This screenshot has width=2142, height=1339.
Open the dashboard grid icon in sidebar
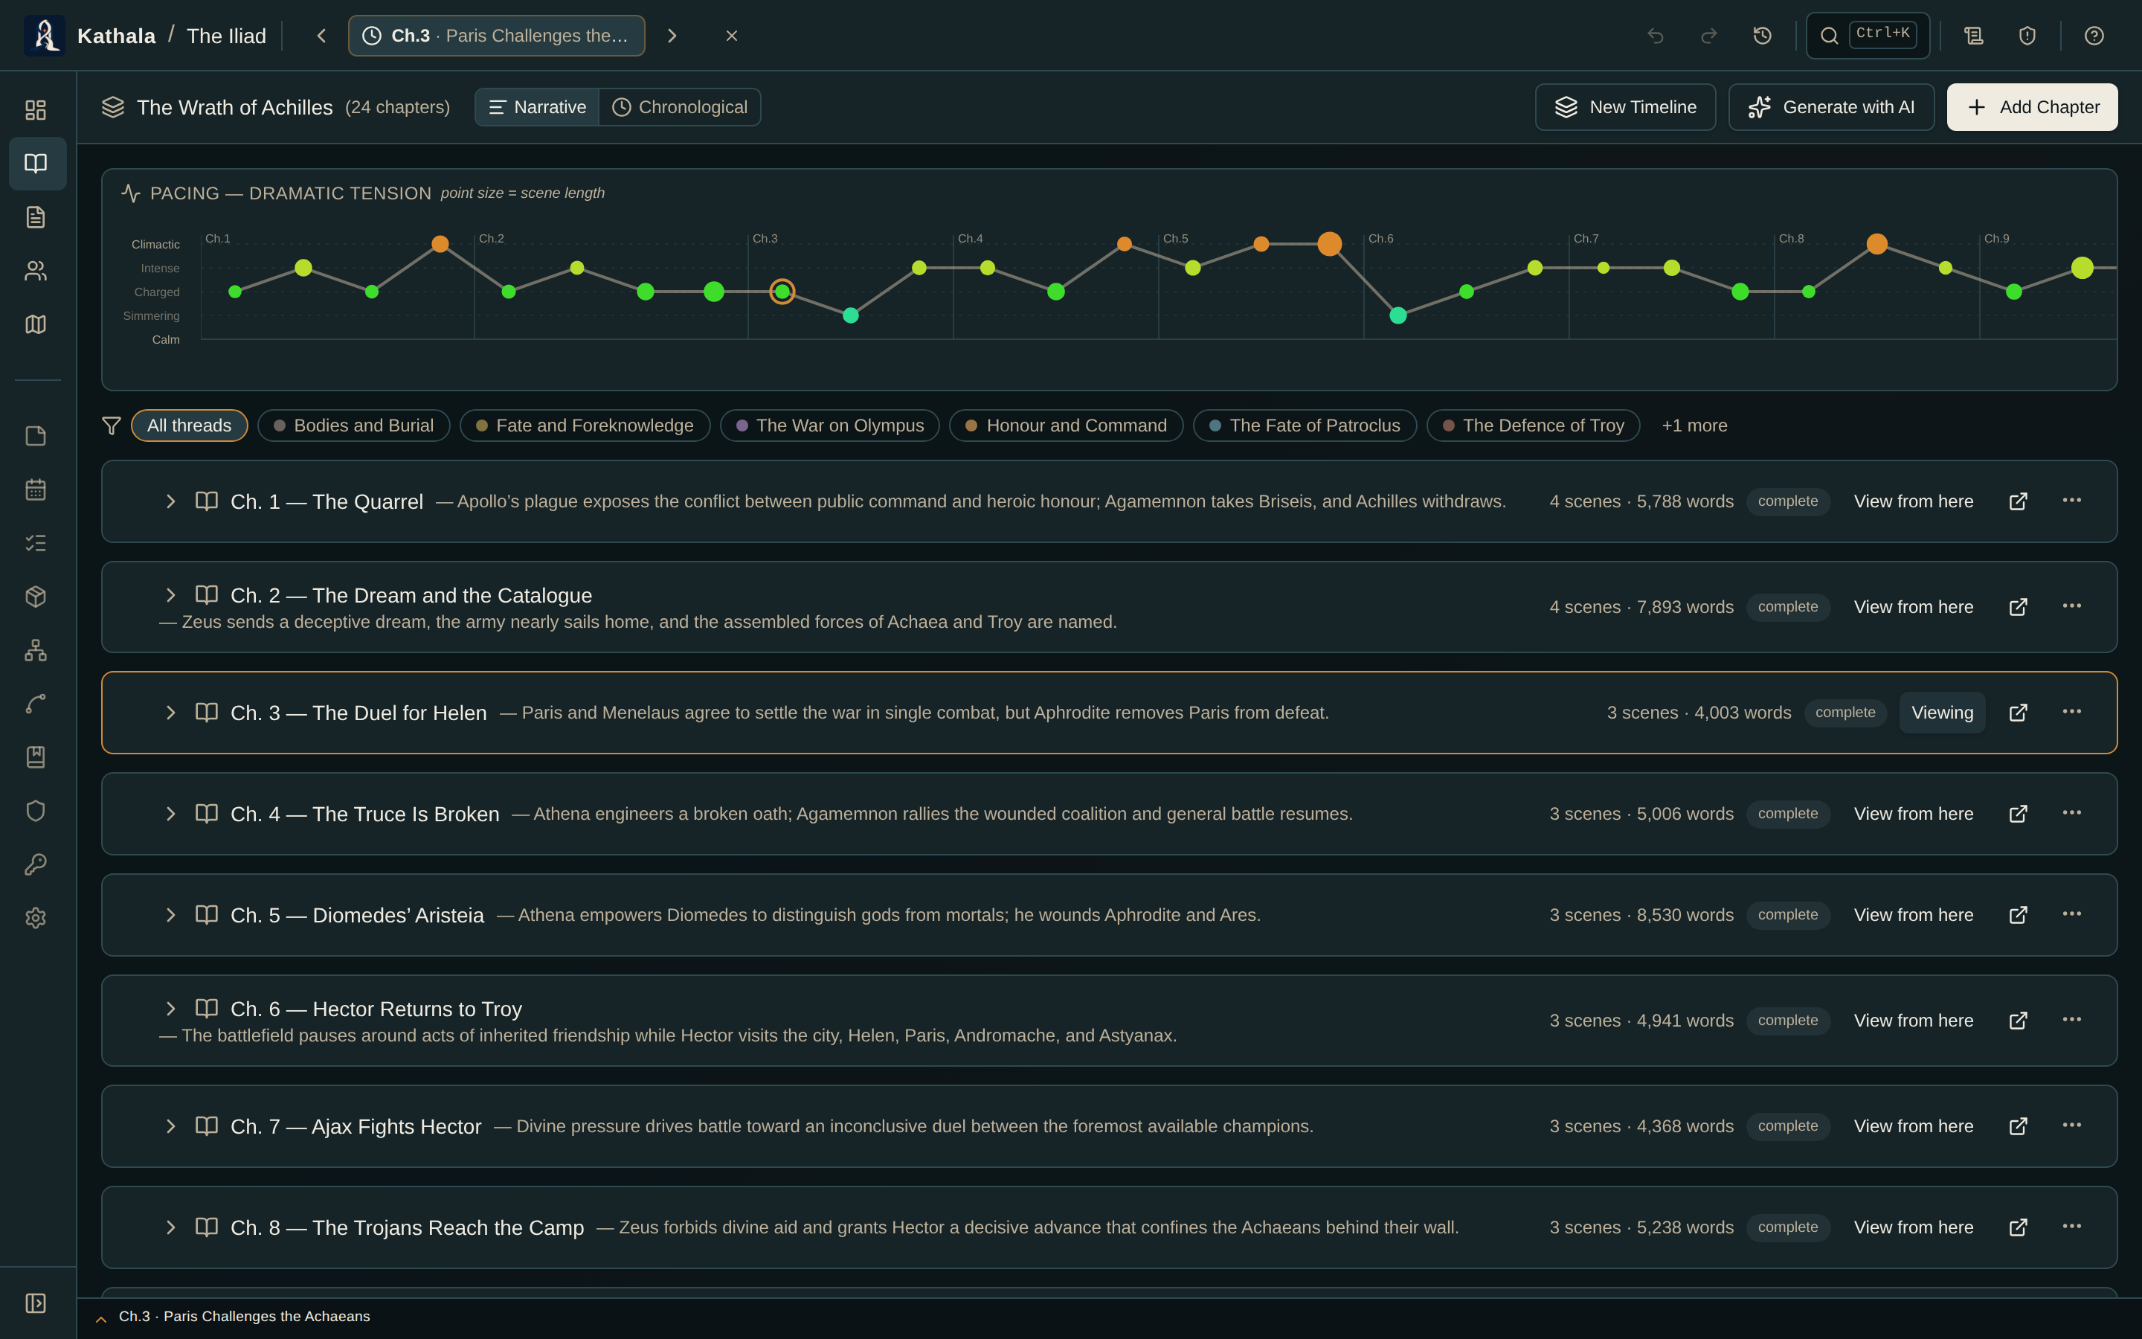(36, 110)
